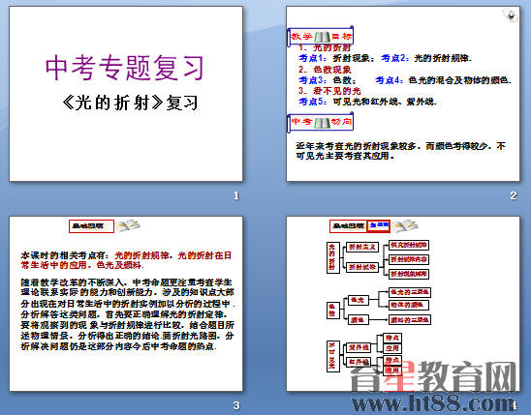The image size is (531, 415).
Task: Click the flower decoration icon on slide 2
Action: tap(510, 15)
